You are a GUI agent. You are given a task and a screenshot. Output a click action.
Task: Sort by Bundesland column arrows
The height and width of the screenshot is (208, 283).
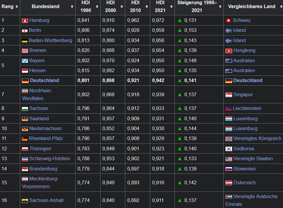point(72,7)
